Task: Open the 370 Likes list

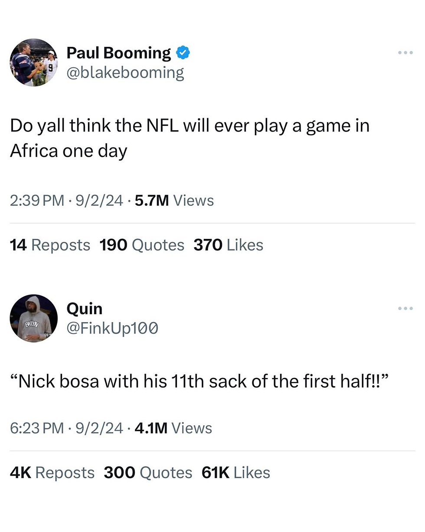Action: 228,245
